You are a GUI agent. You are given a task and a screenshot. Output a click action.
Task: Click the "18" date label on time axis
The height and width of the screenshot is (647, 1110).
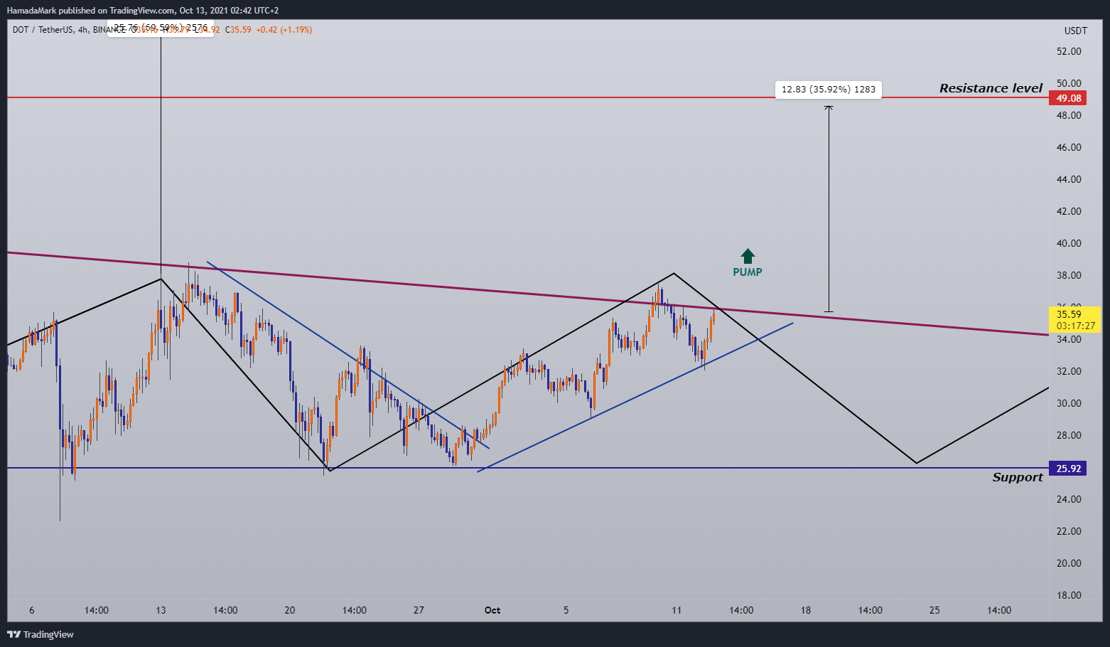coord(806,610)
